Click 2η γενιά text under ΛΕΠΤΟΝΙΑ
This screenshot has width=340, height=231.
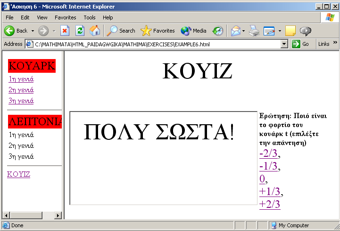(x=21, y=145)
